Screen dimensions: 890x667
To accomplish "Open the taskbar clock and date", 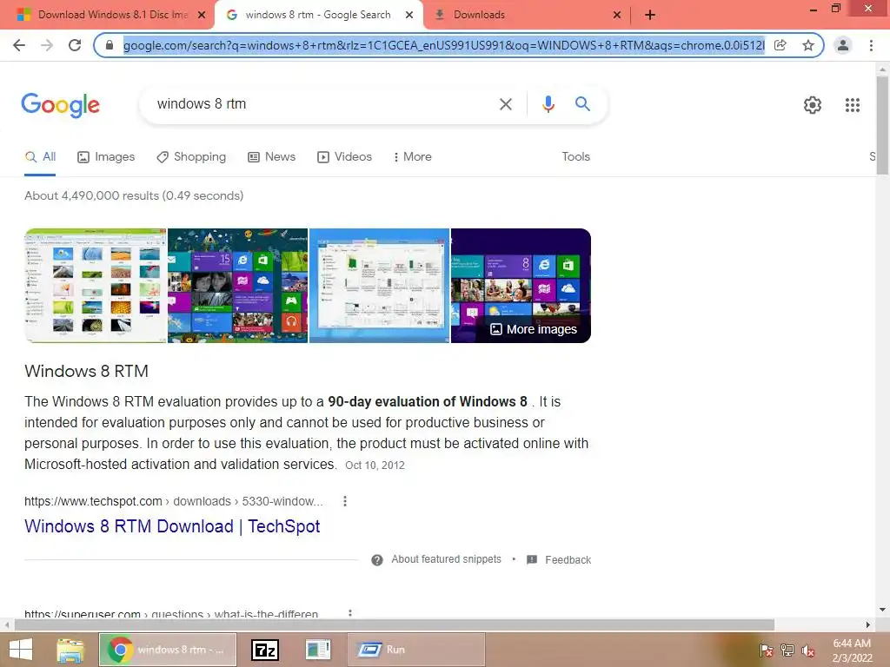I will pyautogui.click(x=852, y=650).
